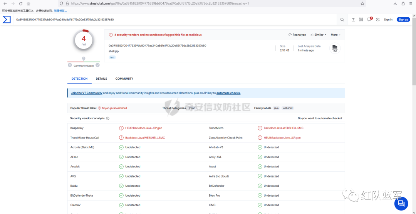
Task: Click green check icon for AhnLab-V3 result
Action: (x=260, y=147)
